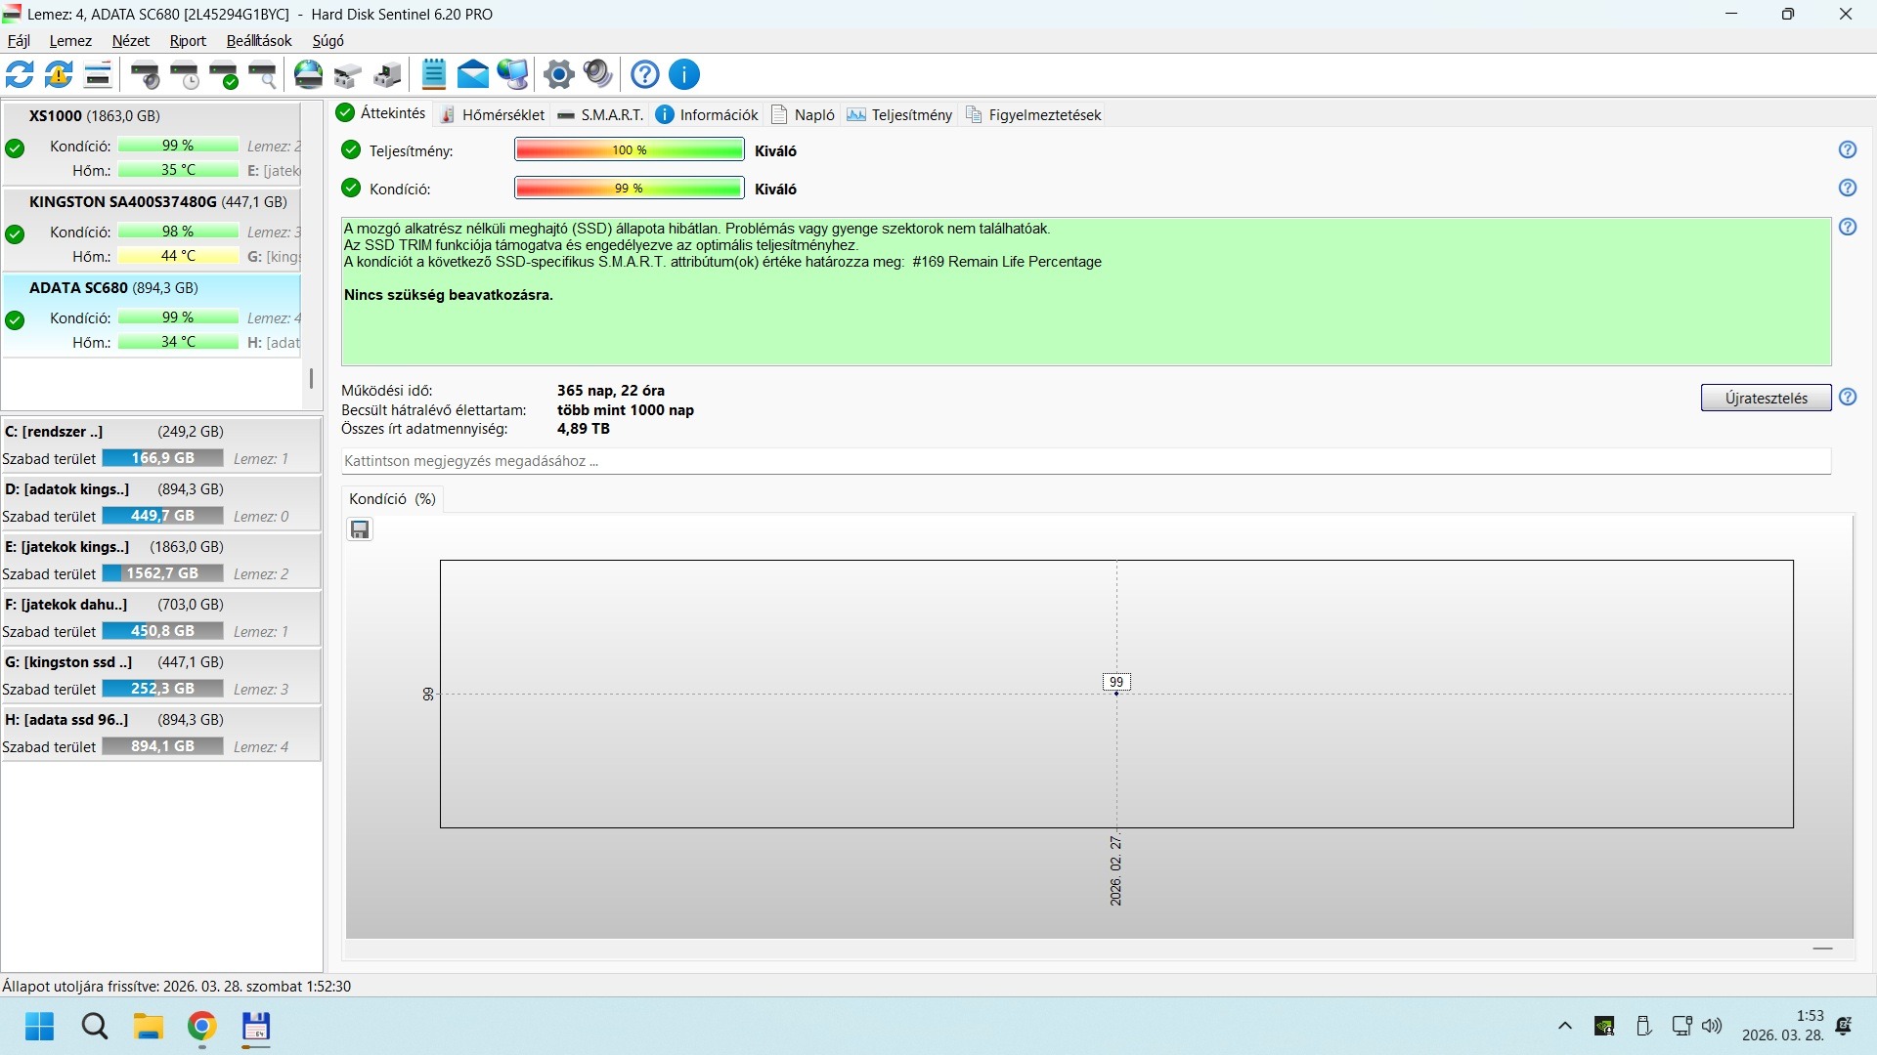This screenshot has width=1877, height=1055.
Task: Expand the system tray hidden icons chevron
Action: pos(1564,1026)
